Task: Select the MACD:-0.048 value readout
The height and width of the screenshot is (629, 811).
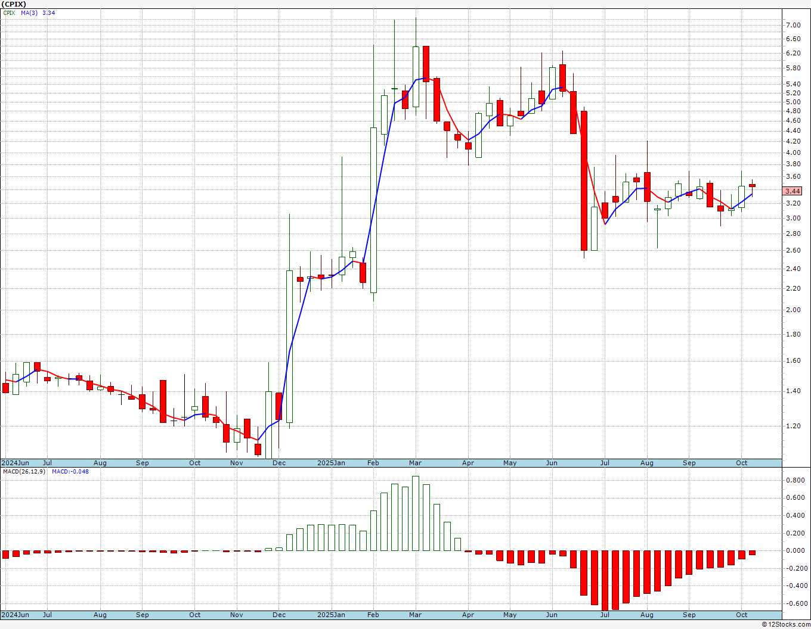Action: (70, 472)
